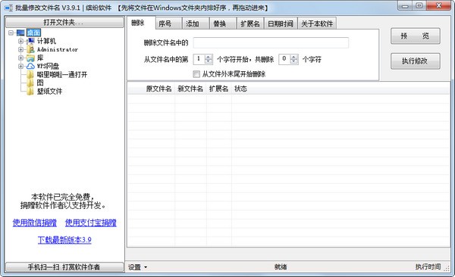
Task: Click the 扩展名 column header
Action: click(219, 89)
